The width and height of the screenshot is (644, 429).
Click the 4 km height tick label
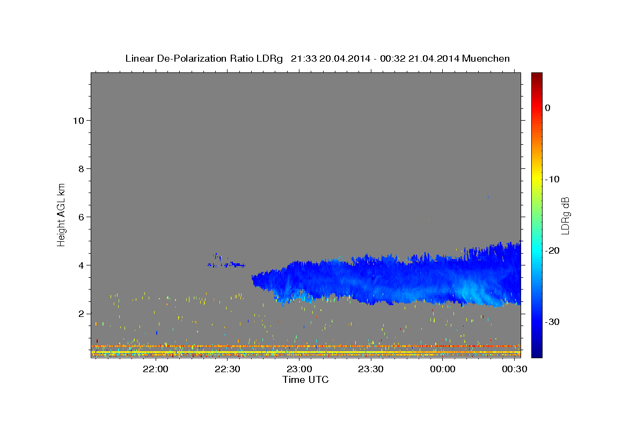click(80, 265)
